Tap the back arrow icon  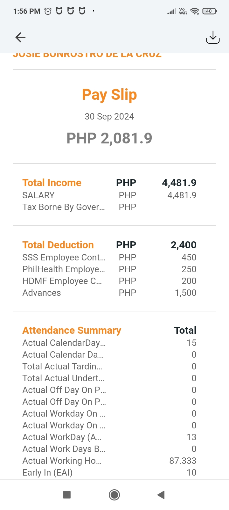20,37
